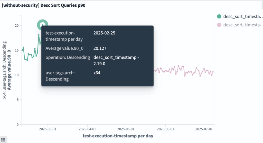The width and height of the screenshot is (263, 143).
Task: Click the y-axis value 5 tick
Action: 18,100
